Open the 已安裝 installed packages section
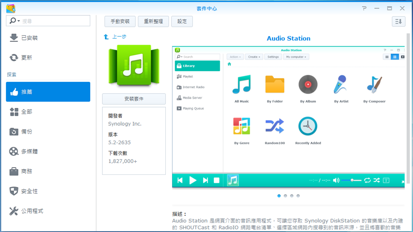 coord(48,38)
